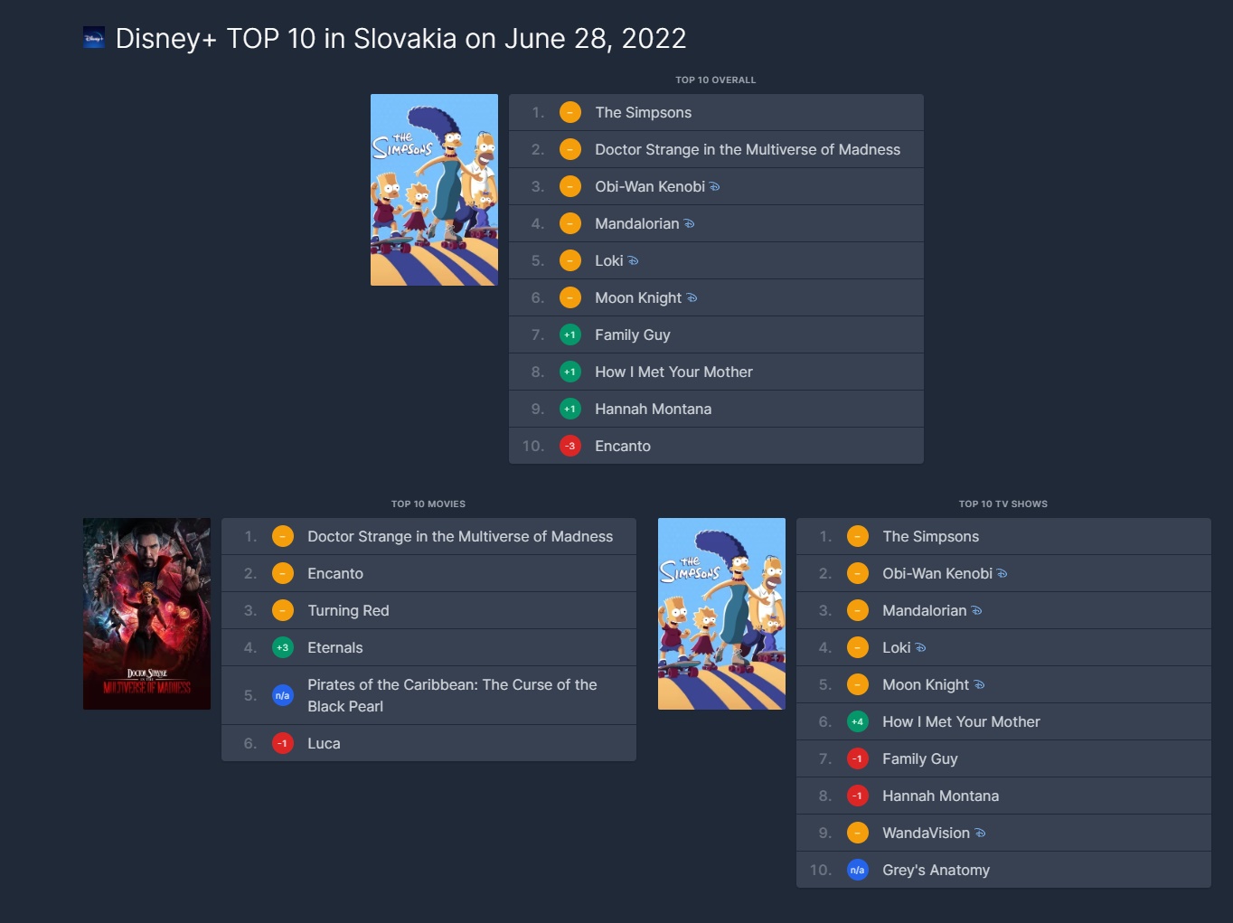The width and height of the screenshot is (1233, 923).
Task: Open Luca in Top 10 Movies
Action: (324, 743)
